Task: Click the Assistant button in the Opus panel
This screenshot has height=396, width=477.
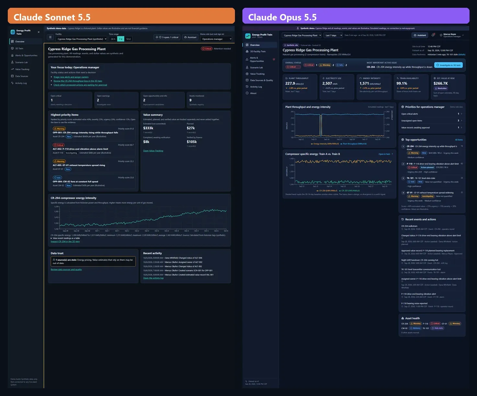Action: 420,35
